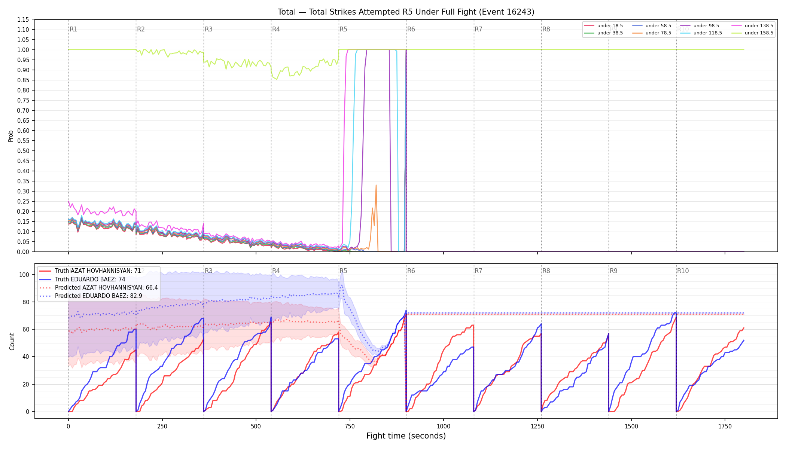
Task: Click 'Predicted AZAT HOVHANNISYAN: 66.4' legend entry
Action: (99, 288)
